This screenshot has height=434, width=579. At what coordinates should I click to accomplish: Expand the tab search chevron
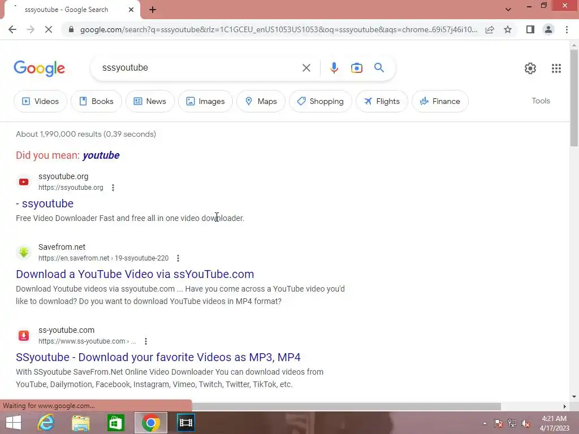pos(508,10)
